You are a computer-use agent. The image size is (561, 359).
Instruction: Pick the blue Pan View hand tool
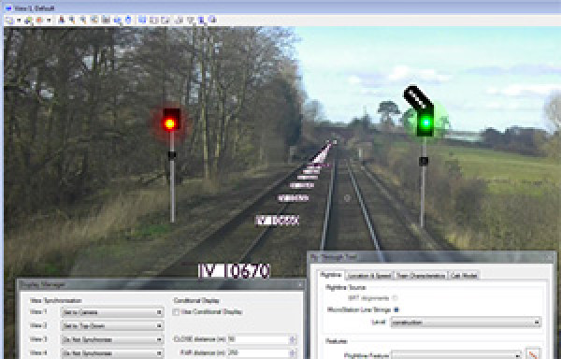tap(128, 20)
